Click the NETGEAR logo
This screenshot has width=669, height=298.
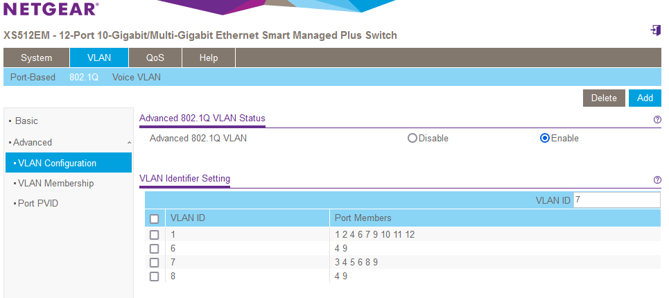click(51, 9)
